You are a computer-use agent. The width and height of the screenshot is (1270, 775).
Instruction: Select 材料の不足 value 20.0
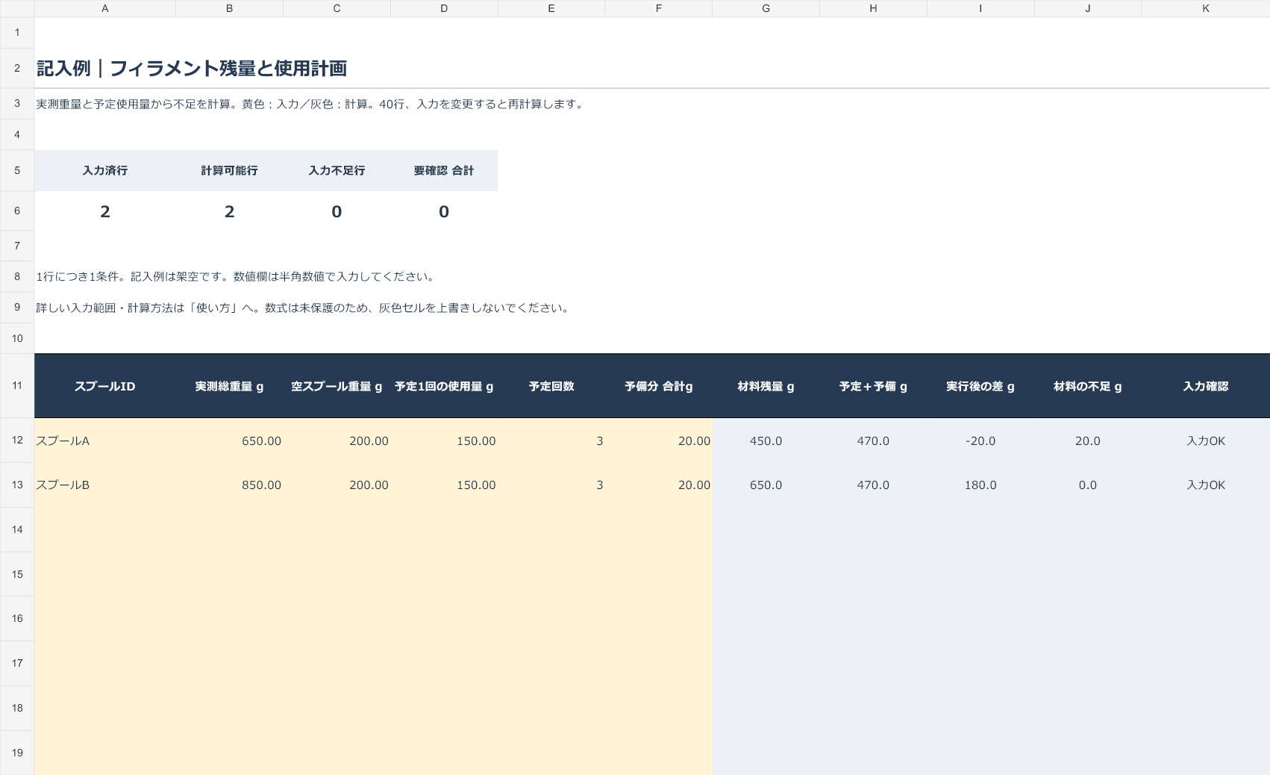coord(1087,441)
